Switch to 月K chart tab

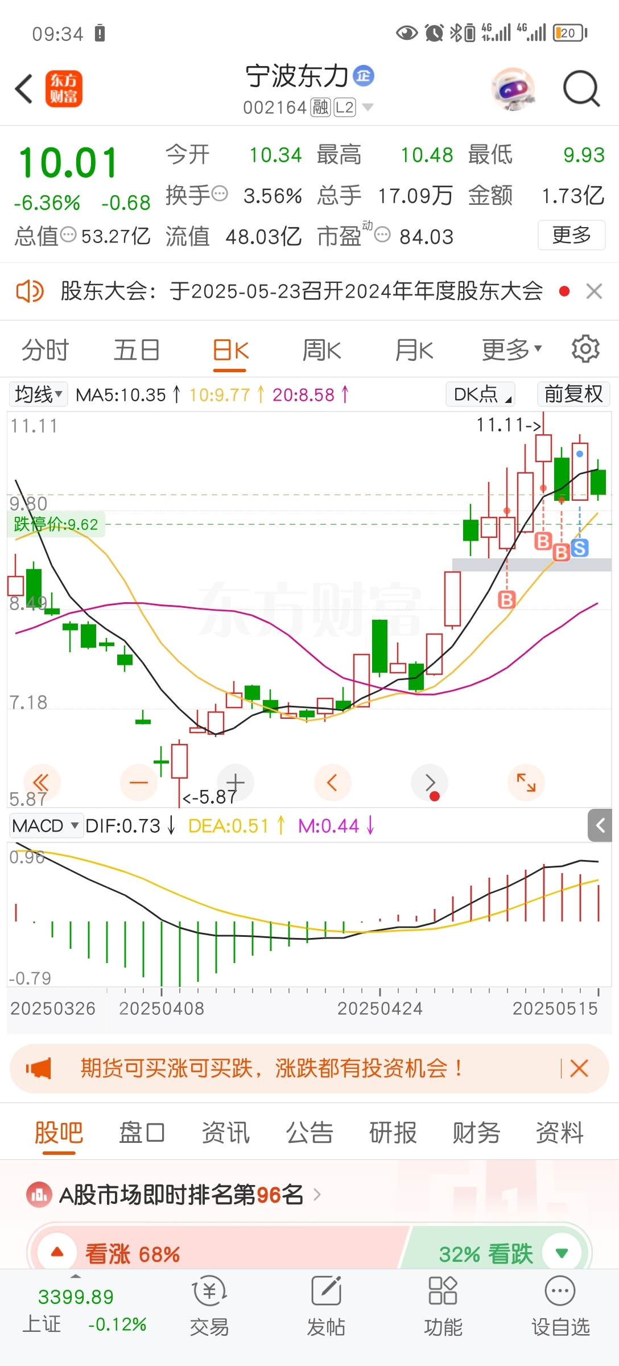[414, 349]
